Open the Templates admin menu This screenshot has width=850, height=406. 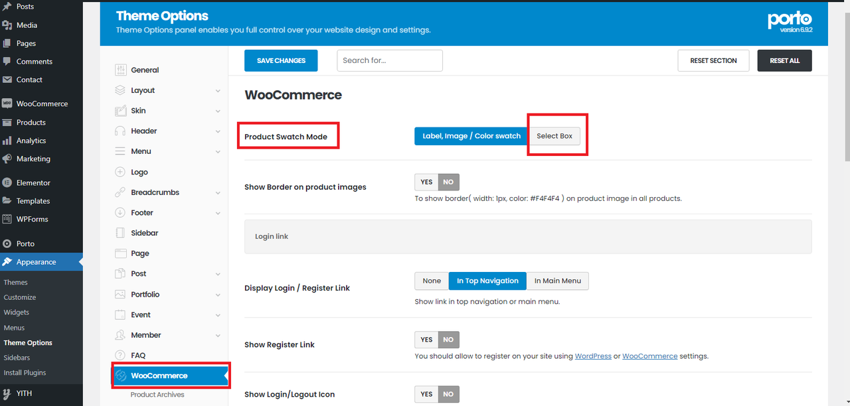coord(33,201)
